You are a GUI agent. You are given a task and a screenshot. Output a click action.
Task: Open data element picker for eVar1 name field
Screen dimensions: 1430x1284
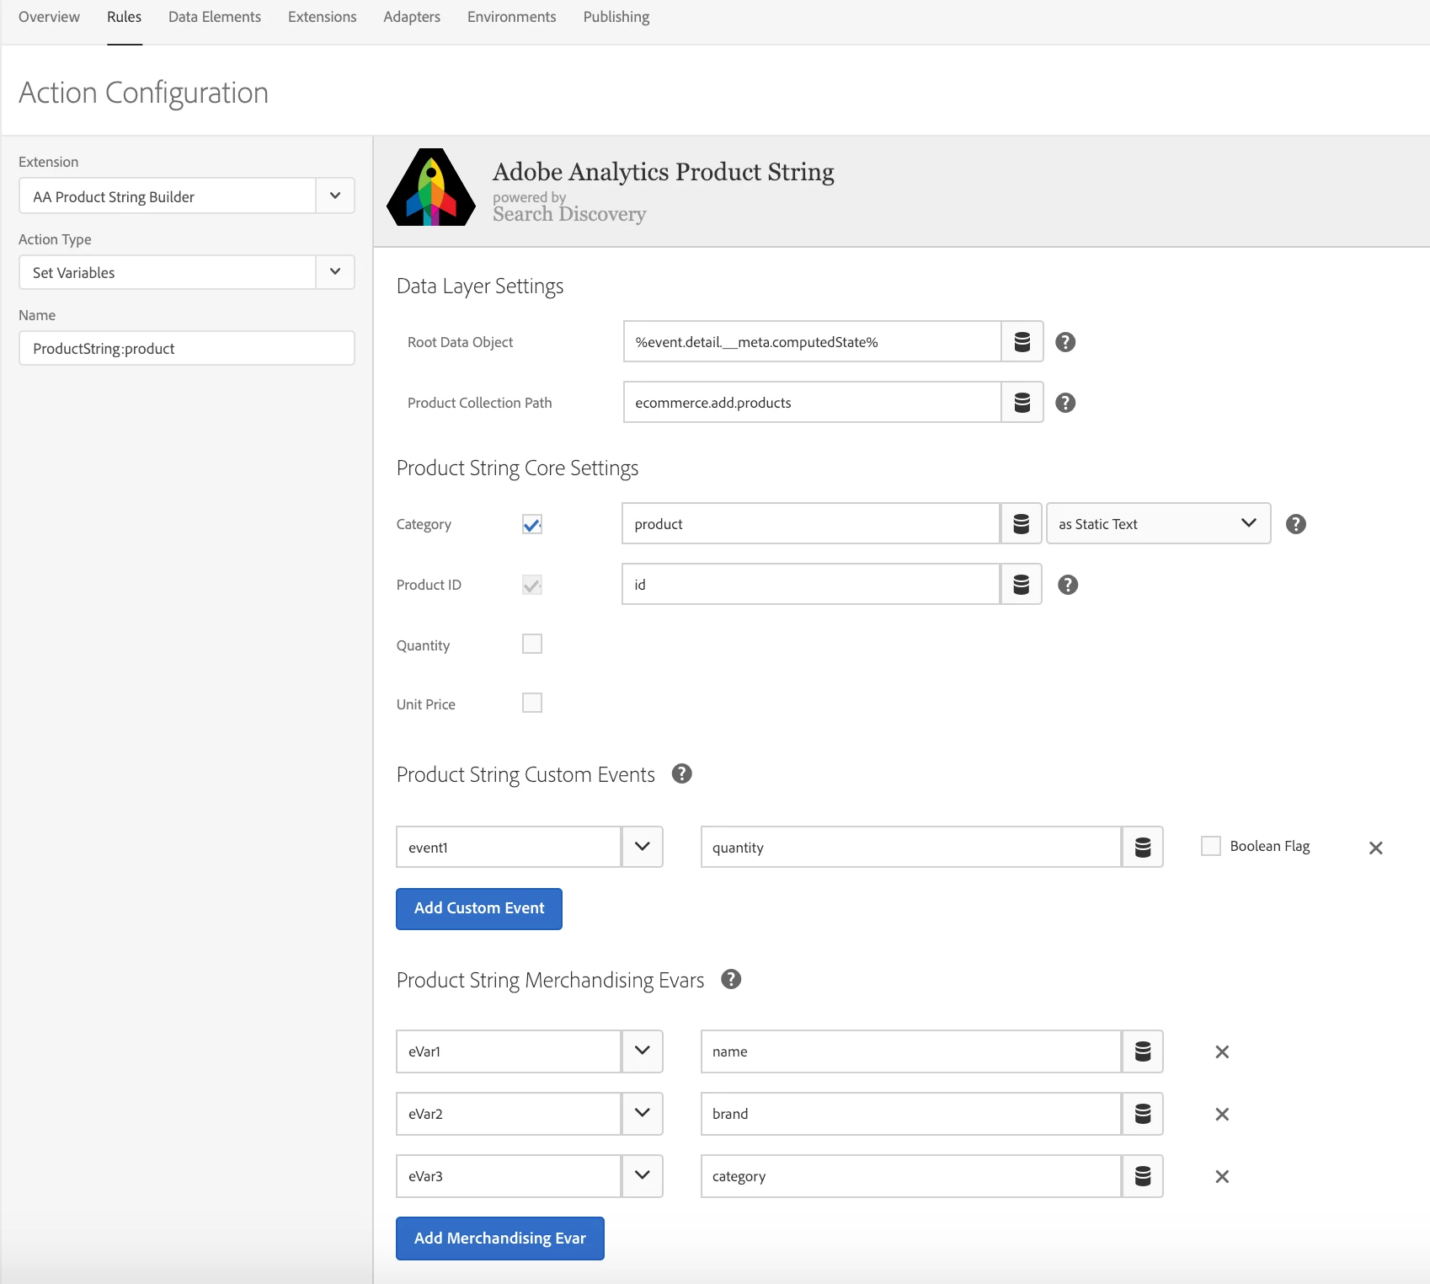tap(1143, 1051)
